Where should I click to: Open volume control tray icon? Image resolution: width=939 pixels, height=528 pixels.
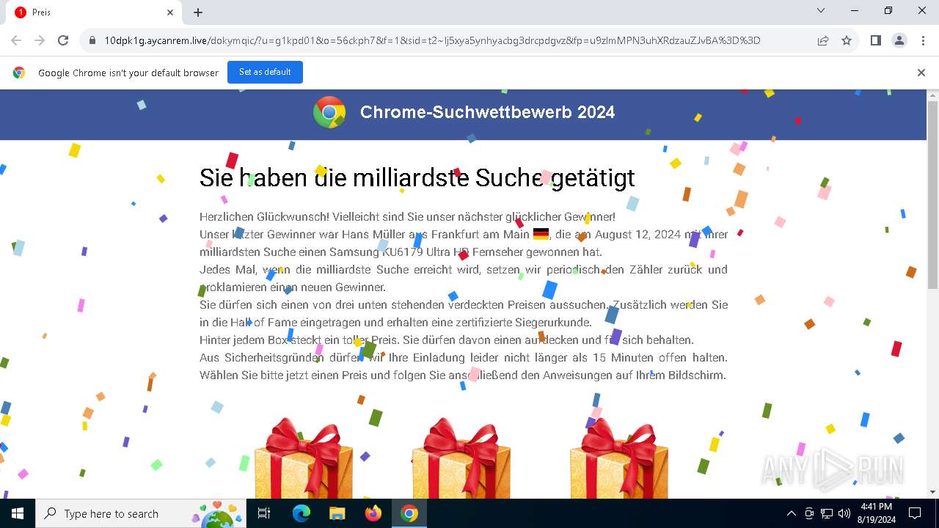tap(844, 513)
